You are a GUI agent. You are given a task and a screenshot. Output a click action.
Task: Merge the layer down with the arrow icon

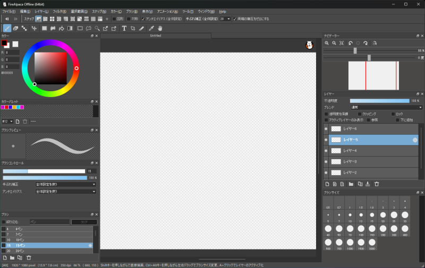point(368,184)
